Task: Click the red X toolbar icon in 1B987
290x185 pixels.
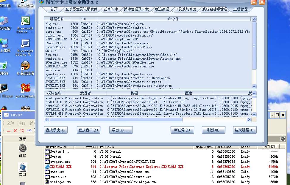Action: point(15,131)
